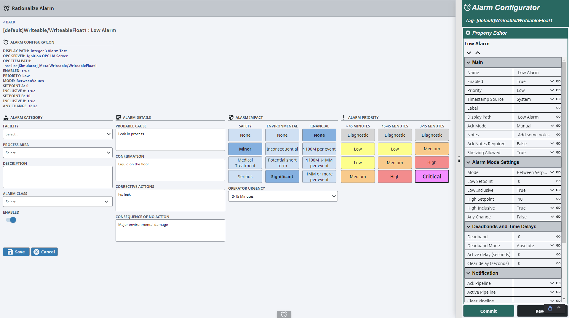Click the binding link icon for Notes property
This screenshot has height=318, width=569.
(558, 135)
